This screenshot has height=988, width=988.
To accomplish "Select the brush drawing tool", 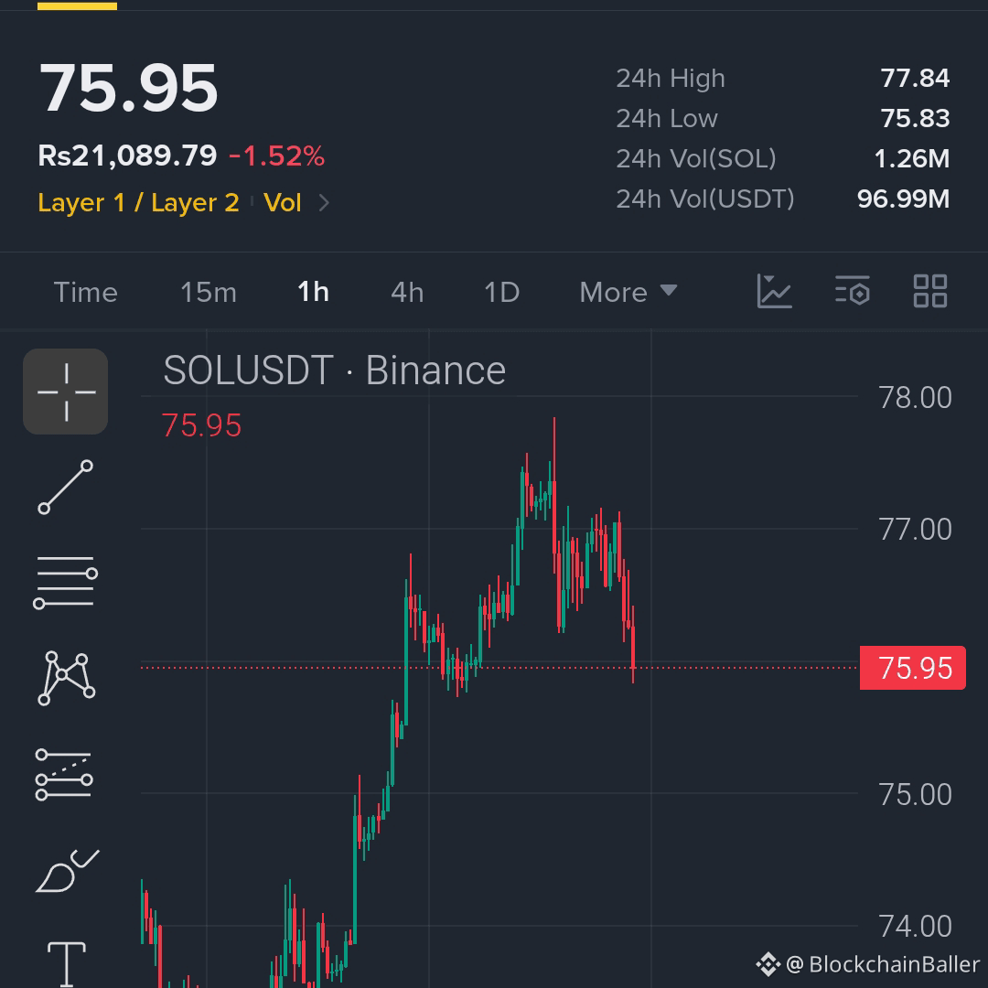I will pyautogui.click(x=67, y=871).
